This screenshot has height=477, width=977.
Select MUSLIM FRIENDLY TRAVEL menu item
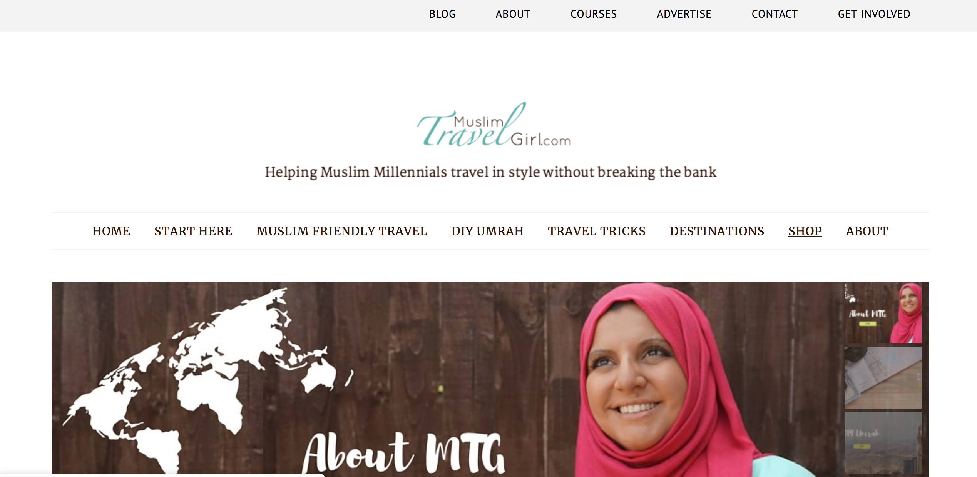tap(342, 231)
